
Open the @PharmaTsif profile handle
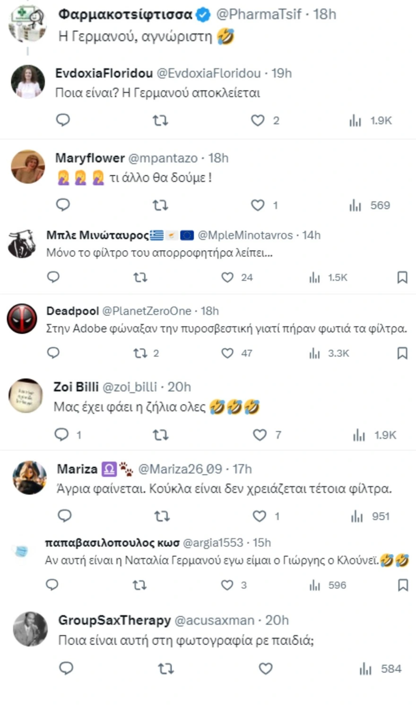(x=258, y=14)
